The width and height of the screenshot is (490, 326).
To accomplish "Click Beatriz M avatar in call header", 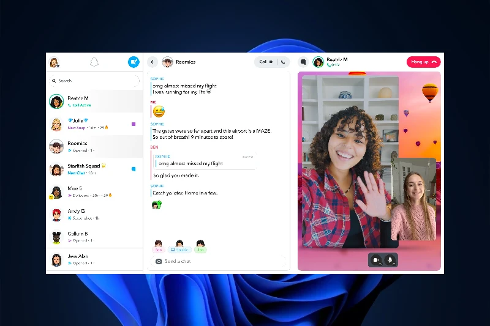I will (x=318, y=62).
